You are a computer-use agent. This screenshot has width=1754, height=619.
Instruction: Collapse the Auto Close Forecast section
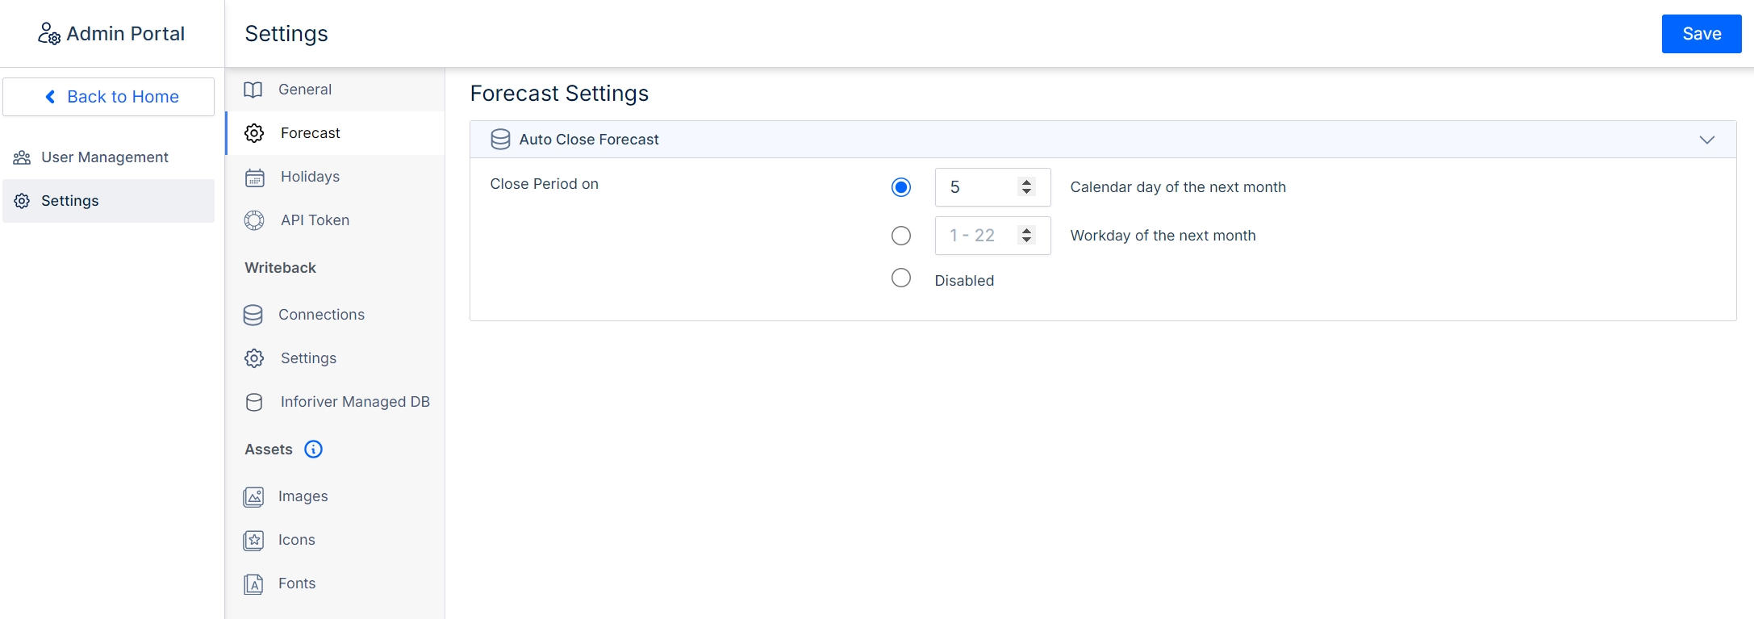(x=1706, y=140)
